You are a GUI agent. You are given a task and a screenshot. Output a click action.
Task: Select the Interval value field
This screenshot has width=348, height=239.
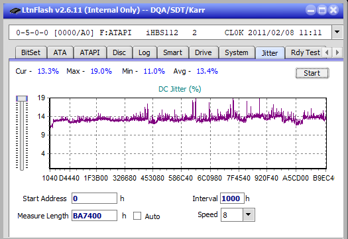pyautogui.click(x=232, y=199)
